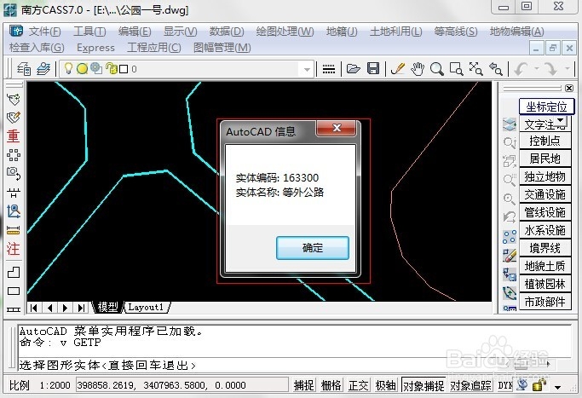
Task: Click the red 重 tool icon
Action: (13, 136)
